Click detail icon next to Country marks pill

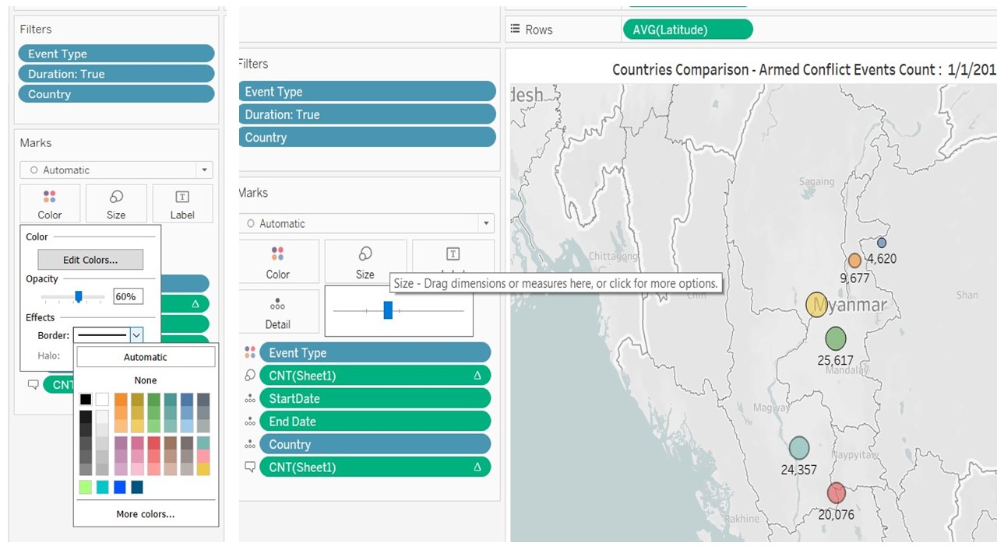(250, 444)
